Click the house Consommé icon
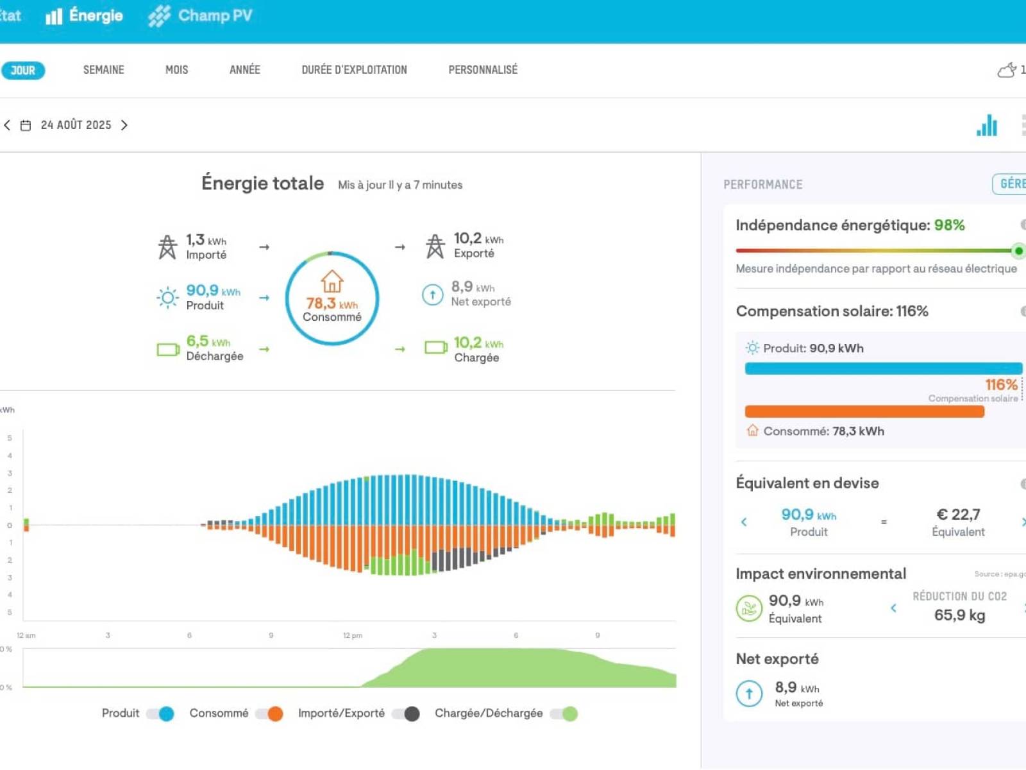Viewport: 1026px width, 770px height. pos(332,282)
